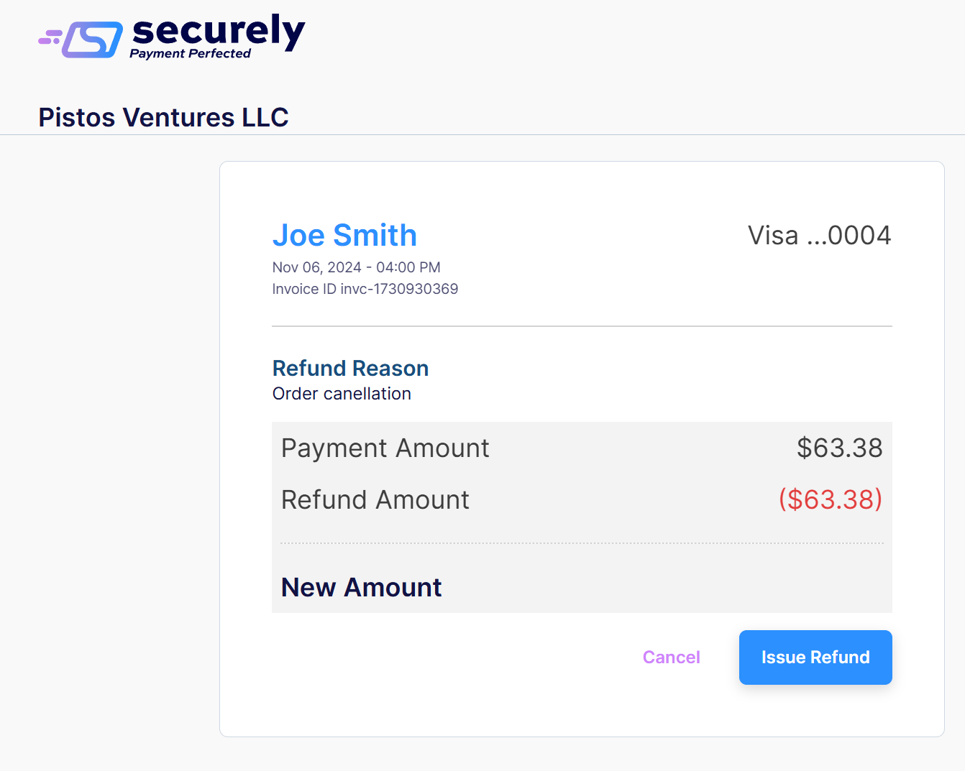Image resolution: width=965 pixels, height=771 pixels.
Task: Click the Order canellation reason text
Action: point(342,394)
